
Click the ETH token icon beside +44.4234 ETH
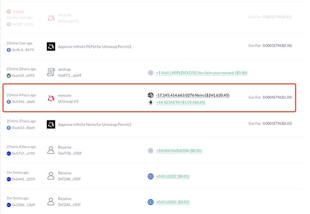point(150,102)
